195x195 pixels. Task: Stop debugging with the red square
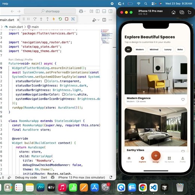pos(67,19)
